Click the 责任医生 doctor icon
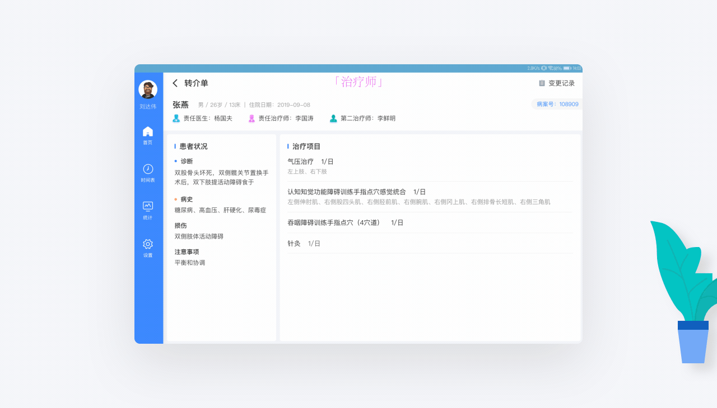Screen dimensions: 717x408 tap(176, 118)
